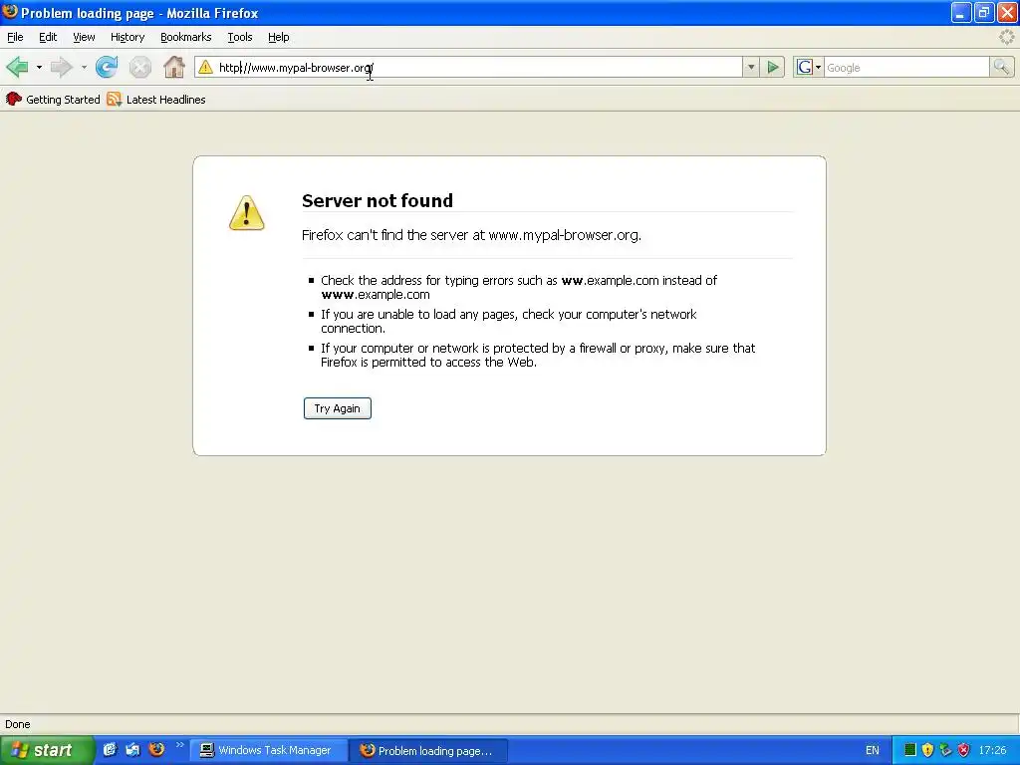Click the 'Firefox can't find the server' message
The image size is (1020, 765).
[471, 235]
